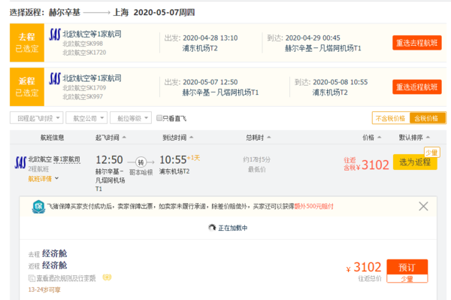Click 选为返程 button
Viewport: 451px width, 300px height.
(x=415, y=162)
